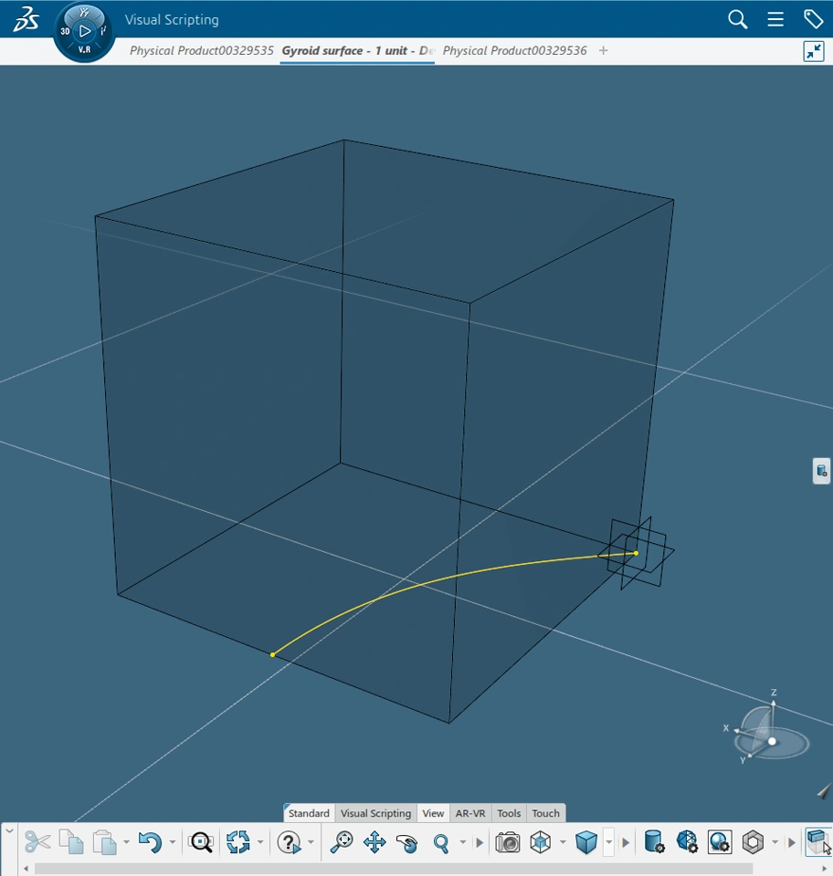
Task: Click the Paste clipboard icon
Action: (104, 842)
